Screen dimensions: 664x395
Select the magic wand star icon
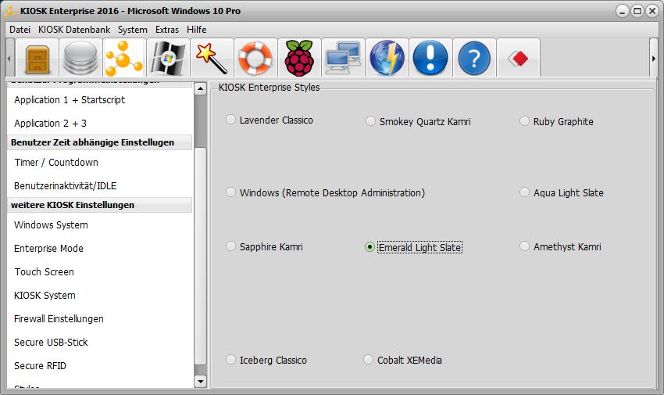(212, 58)
